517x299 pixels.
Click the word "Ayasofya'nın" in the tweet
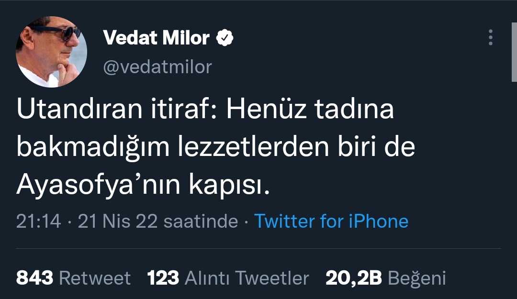point(96,186)
